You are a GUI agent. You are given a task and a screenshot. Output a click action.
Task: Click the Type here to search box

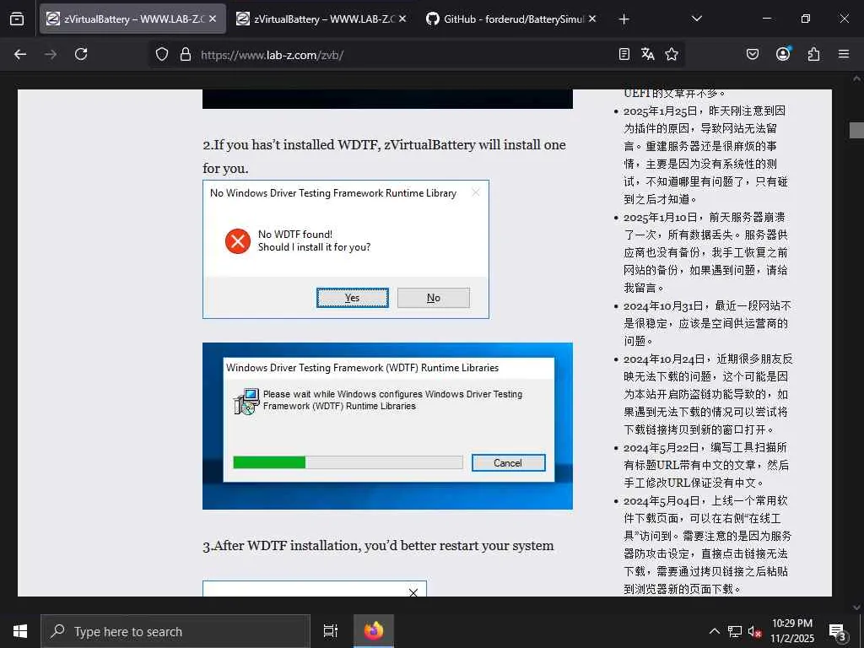[x=175, y=631]
